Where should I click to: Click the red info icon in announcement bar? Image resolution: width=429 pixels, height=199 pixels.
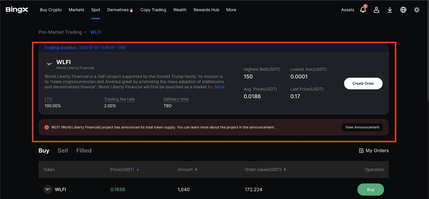tap(47, 127)
